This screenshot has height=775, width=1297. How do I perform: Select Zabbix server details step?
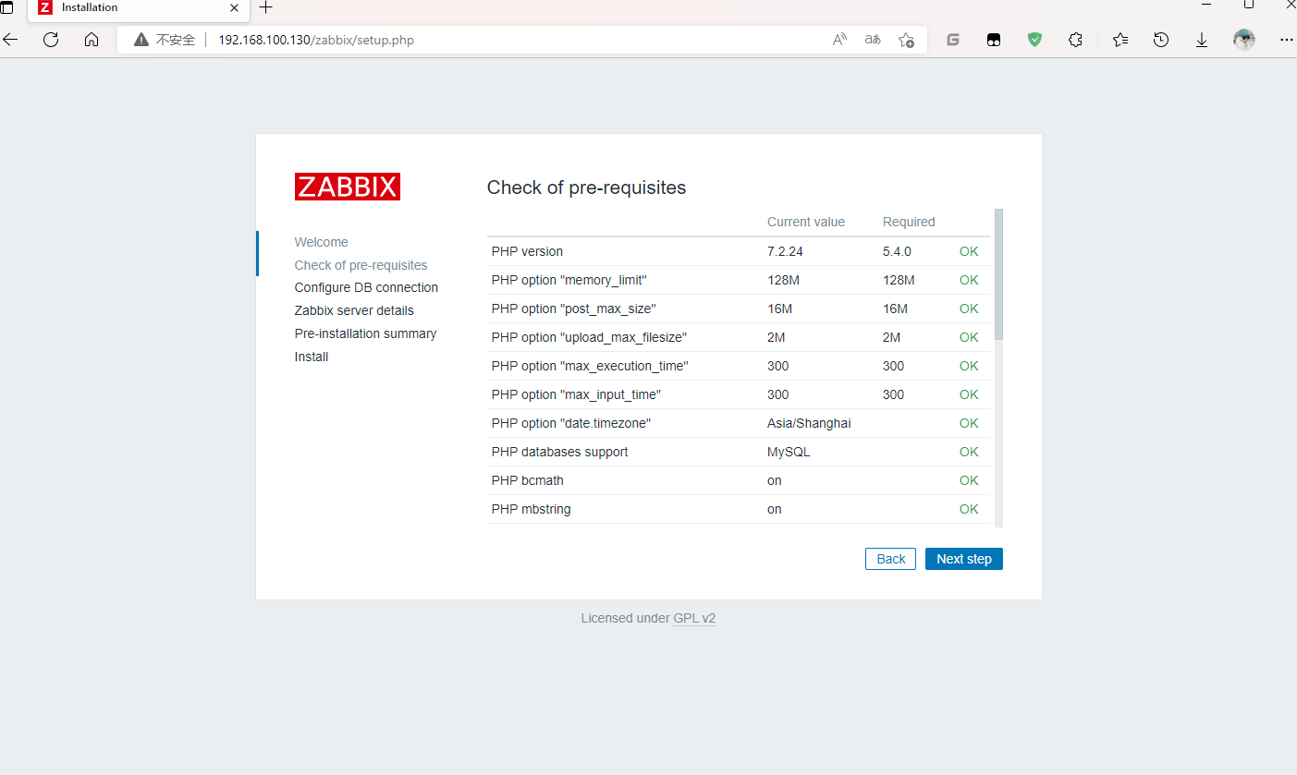[354, 310]
